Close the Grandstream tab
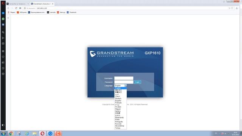This screenshot has height=136, width=242. [53, 4]
